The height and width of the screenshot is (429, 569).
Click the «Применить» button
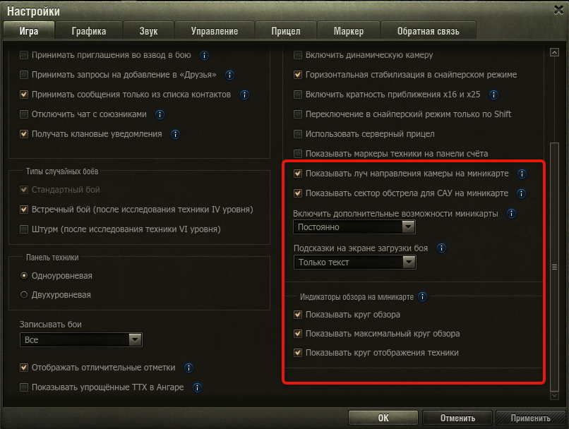coord(530,418)
